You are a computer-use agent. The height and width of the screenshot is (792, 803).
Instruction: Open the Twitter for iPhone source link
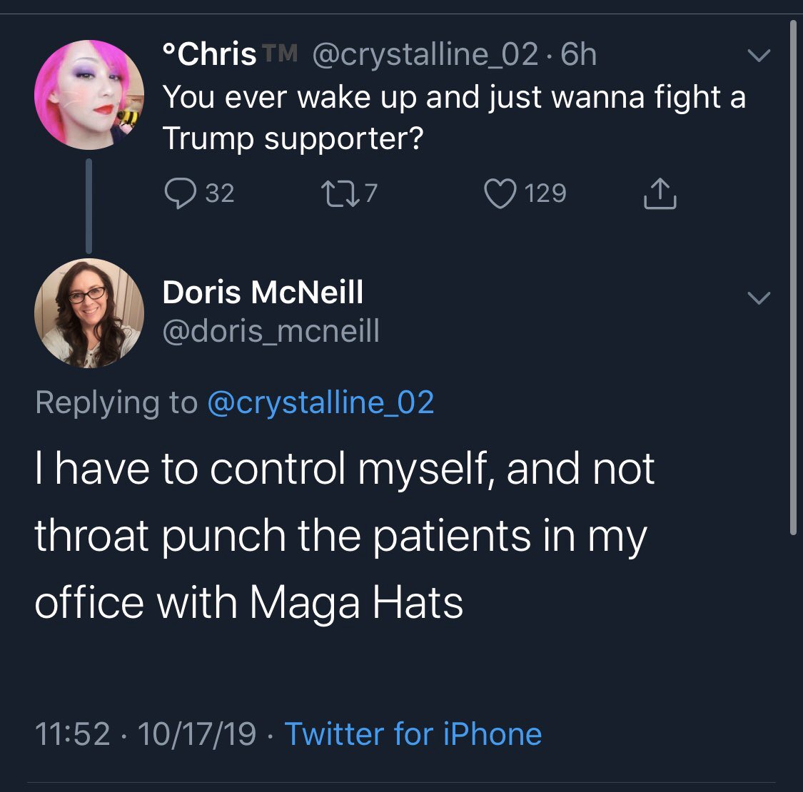pyautogui.click(x=413, y=733)
